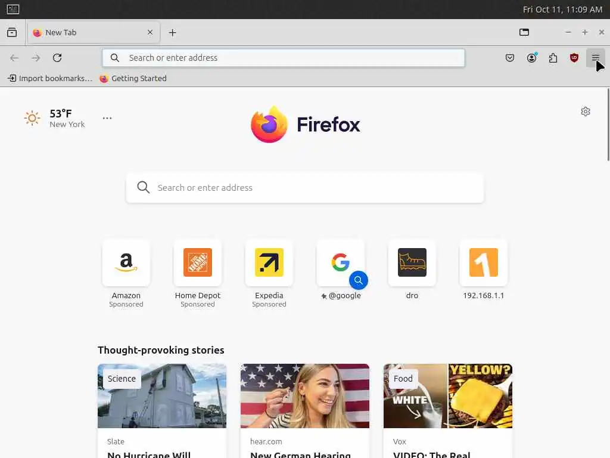
Task: Click the hear.com source label
Action: (266, 442)
